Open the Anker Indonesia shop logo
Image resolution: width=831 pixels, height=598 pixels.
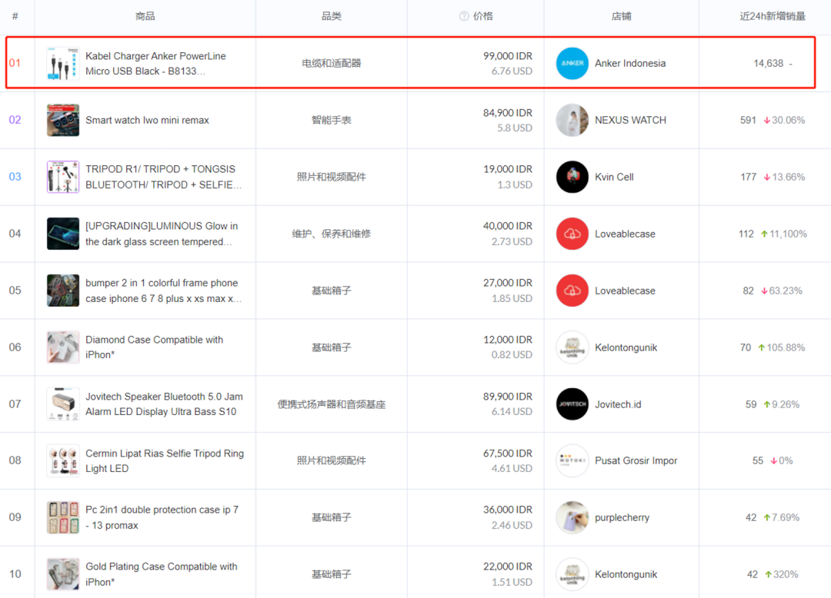[572, 64]
